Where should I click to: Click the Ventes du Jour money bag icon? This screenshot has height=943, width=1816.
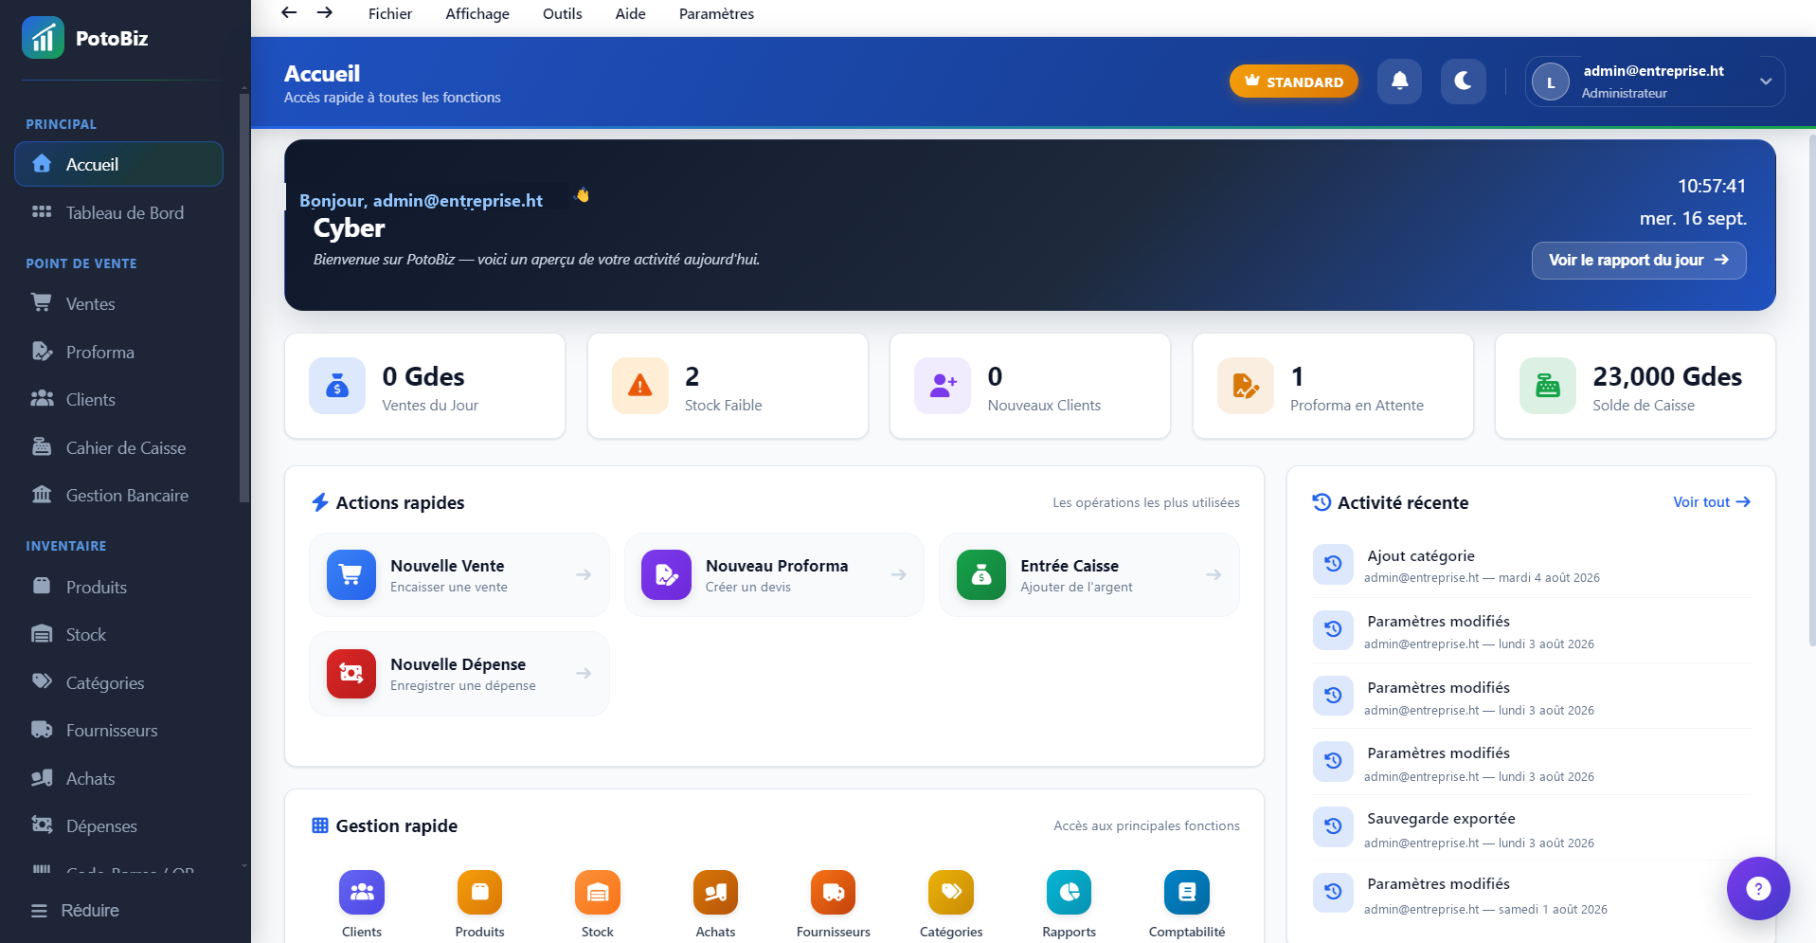coord(337,386)
